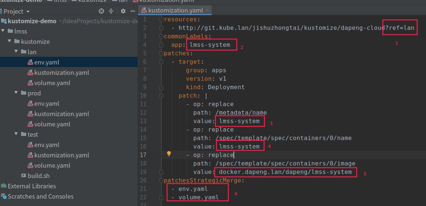426x206 pixels.
Task: Select External Libraries node
Action: click(32, 186)
